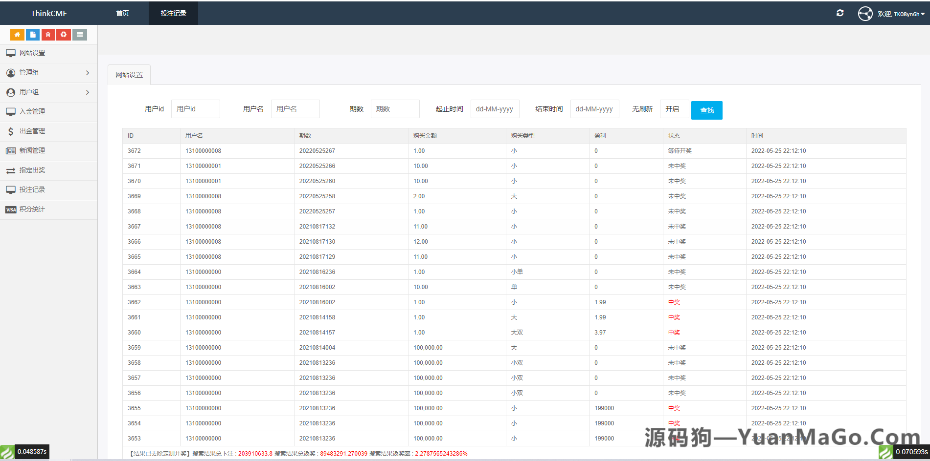Click the 用户id input field
The height and width of the screenshot is (461, 930).
(195, 109)
